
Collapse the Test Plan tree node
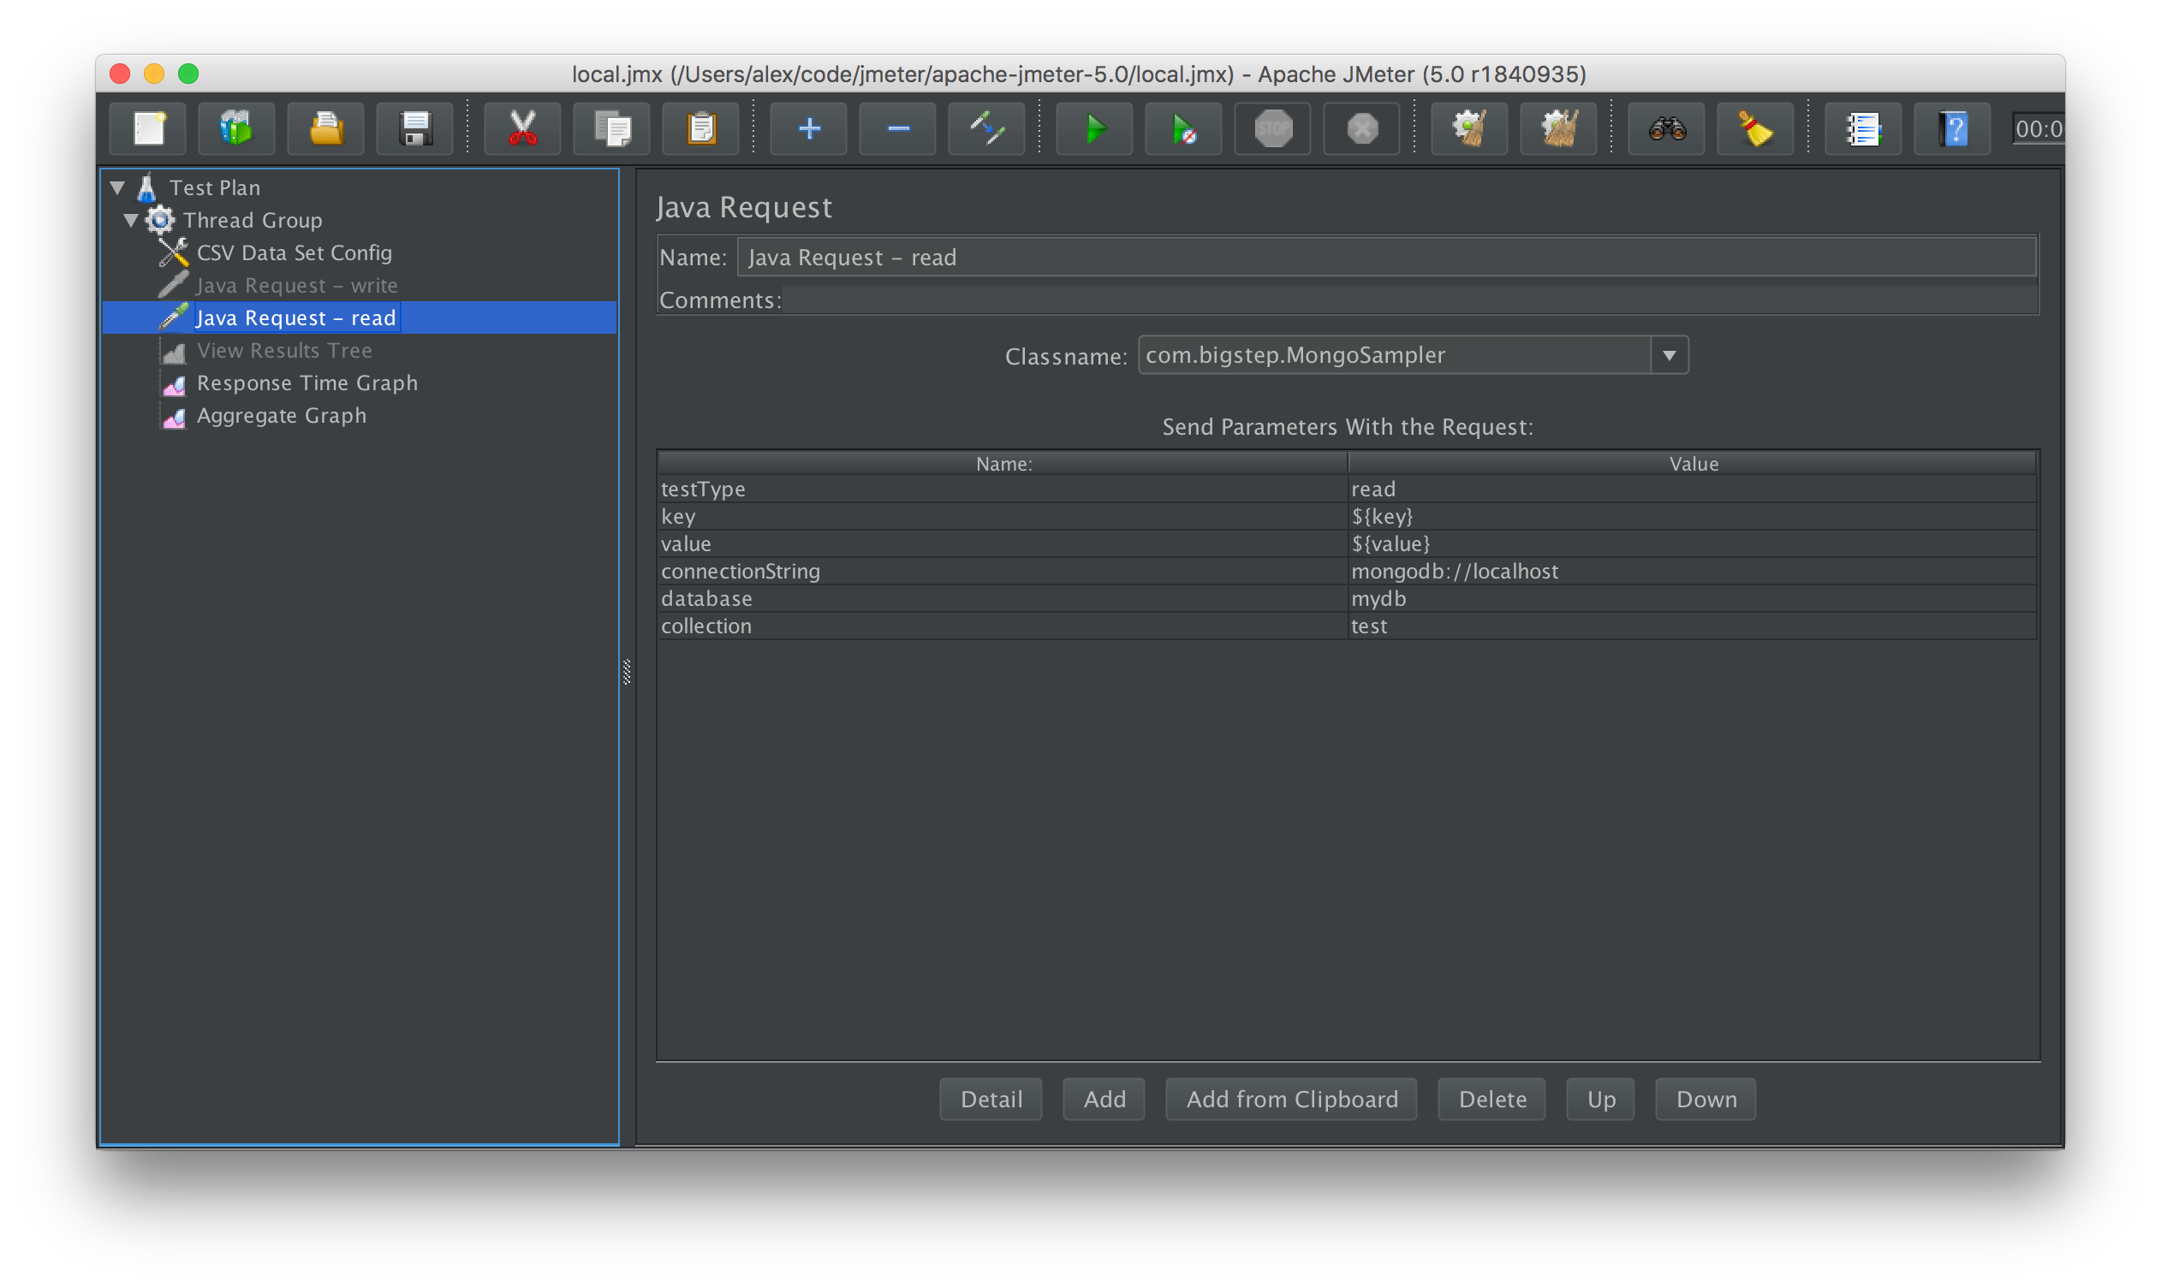pos(118,187)
